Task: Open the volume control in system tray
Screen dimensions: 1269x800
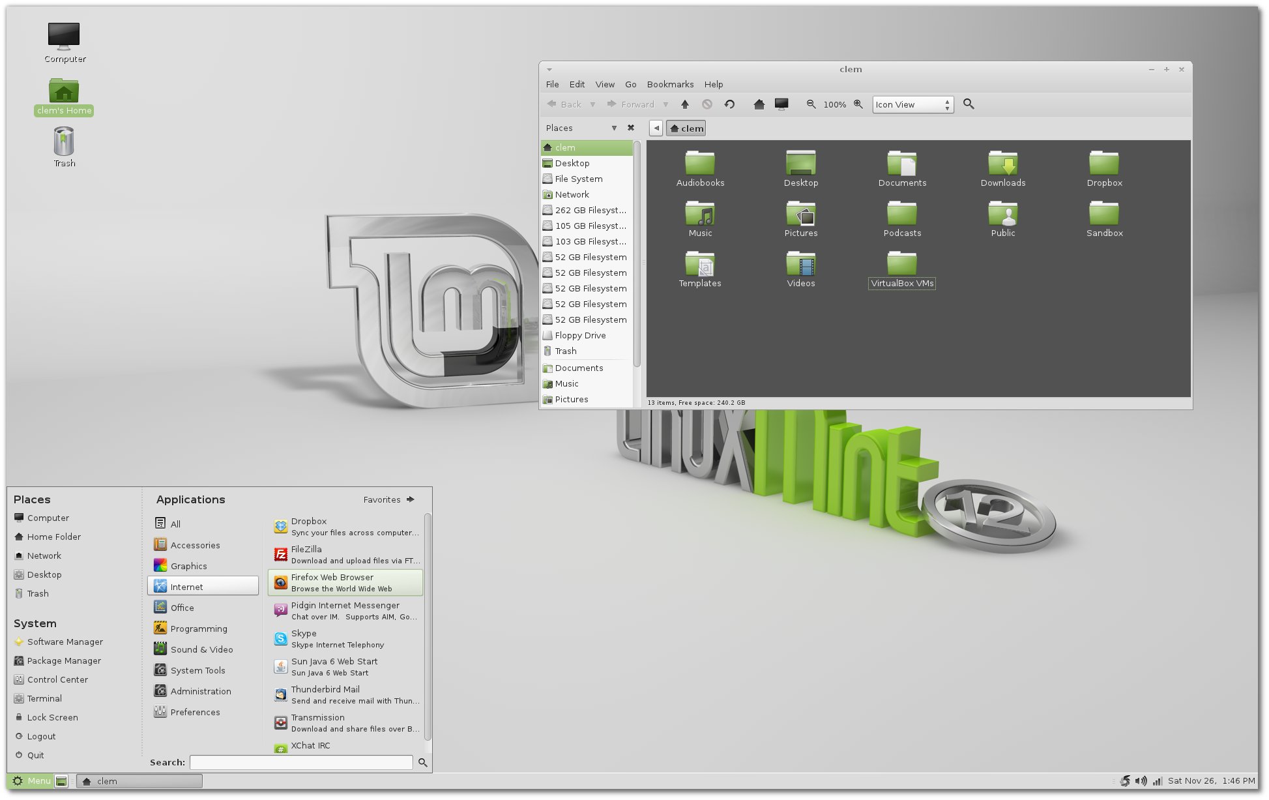Action: pyautogui.click(x=1141, y=781)
